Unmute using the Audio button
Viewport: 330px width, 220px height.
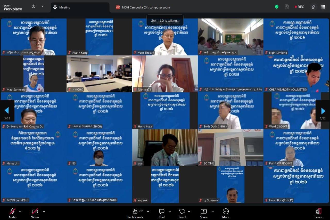tap(12, 213)
